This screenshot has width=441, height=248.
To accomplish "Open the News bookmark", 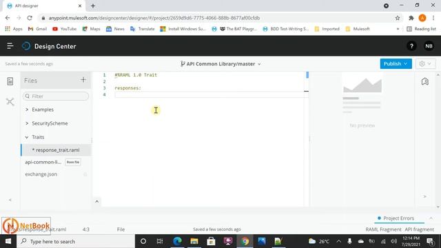I will (115, 29).
